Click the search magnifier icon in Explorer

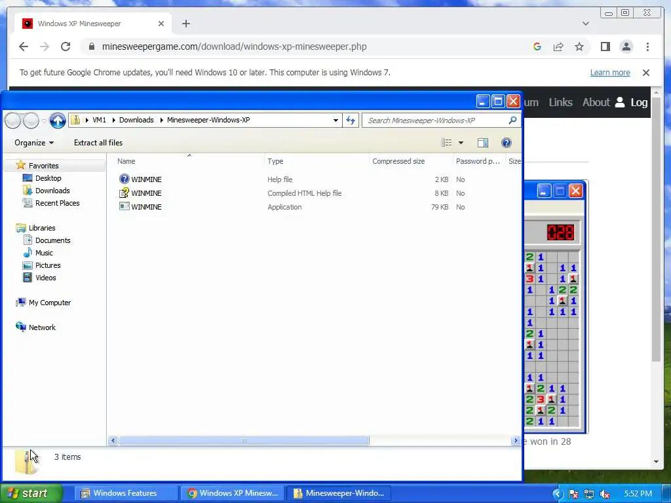tap(512, 121)
